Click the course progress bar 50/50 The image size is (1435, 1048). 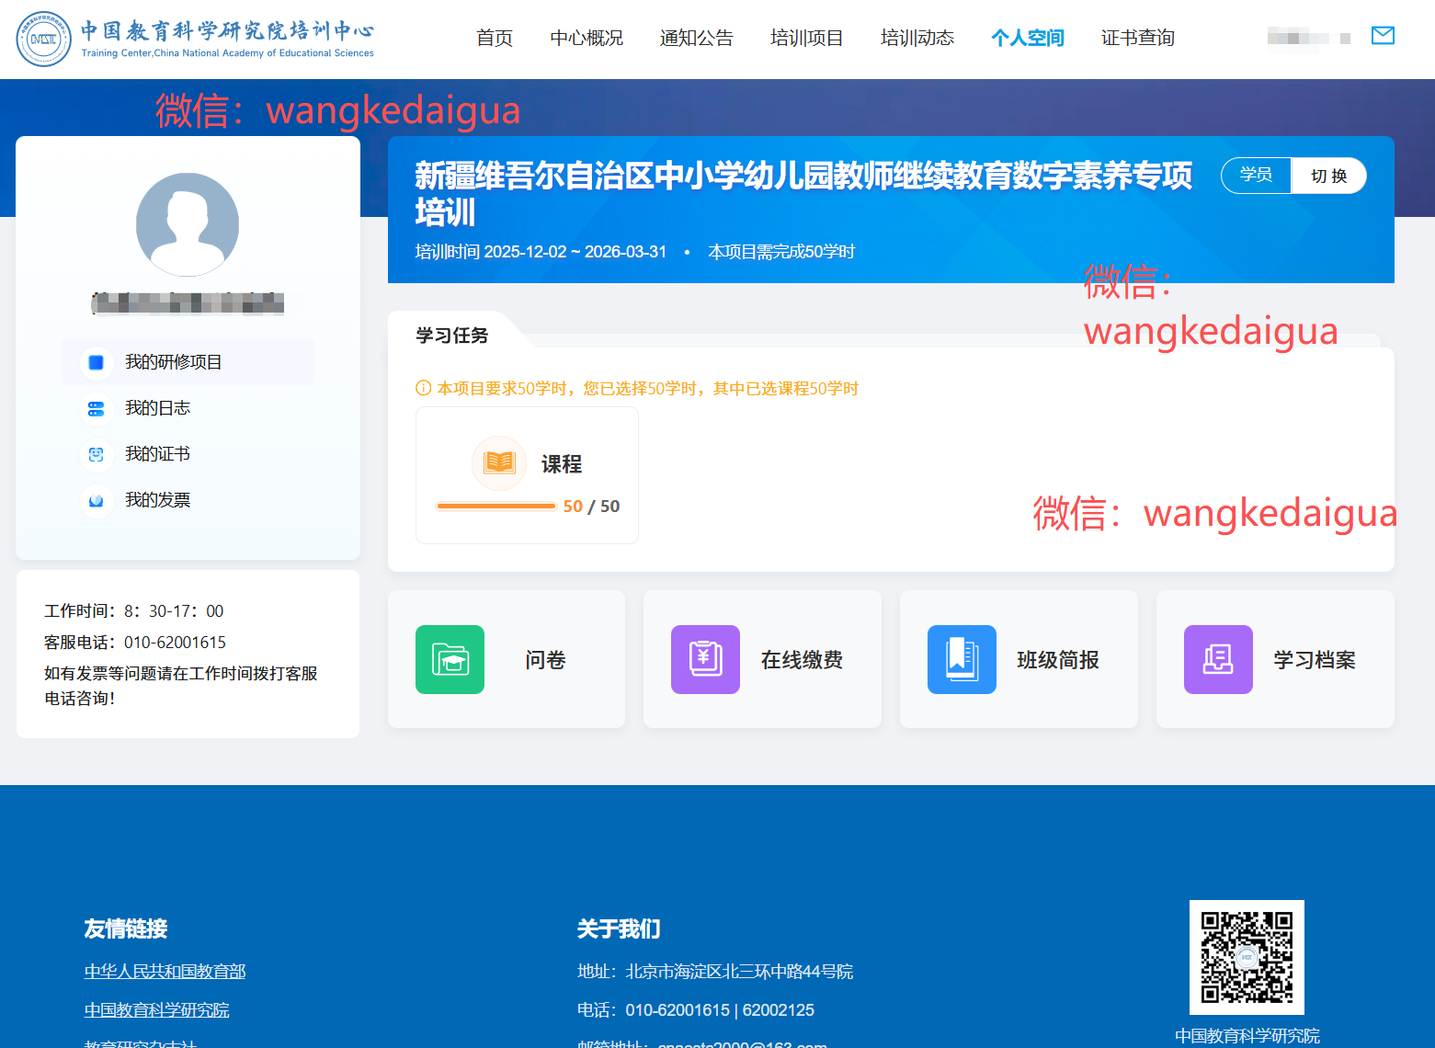coord(496,507)
